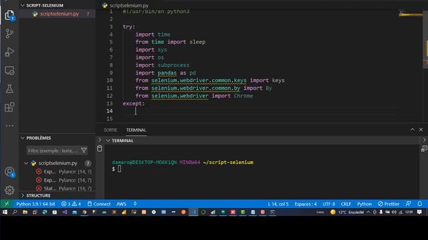This screenshot has height=240, width=428.
Task: Change indentation Espaces : 4
Action: pos(306,204)
